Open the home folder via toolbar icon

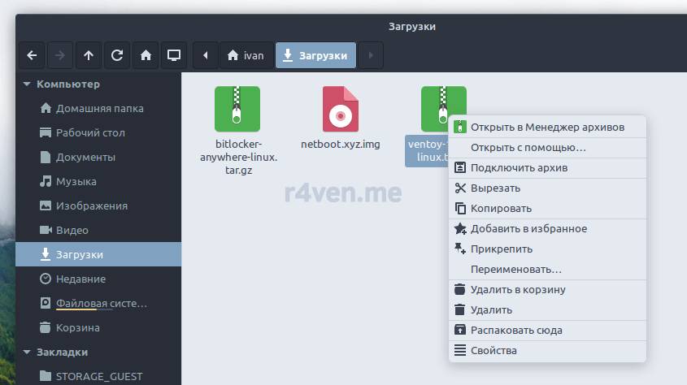pos(146,55)
